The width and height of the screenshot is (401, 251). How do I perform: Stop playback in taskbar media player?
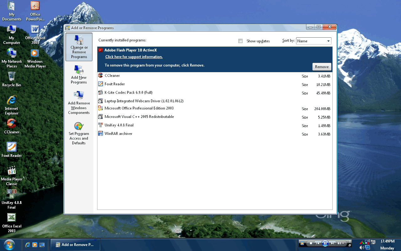pos(311,243)
